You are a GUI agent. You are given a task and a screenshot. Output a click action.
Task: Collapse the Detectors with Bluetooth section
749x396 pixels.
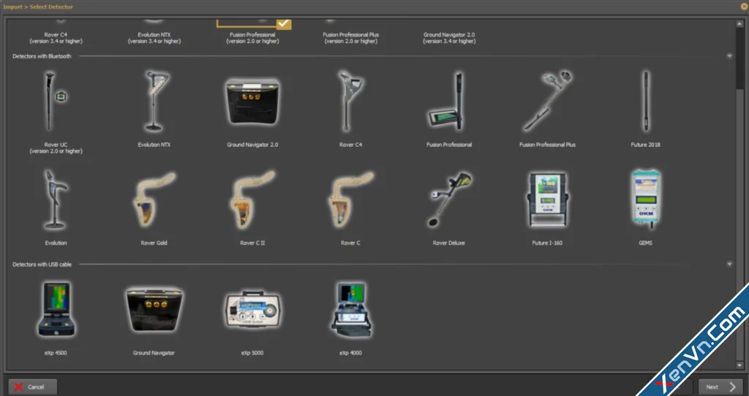(729, 56)
